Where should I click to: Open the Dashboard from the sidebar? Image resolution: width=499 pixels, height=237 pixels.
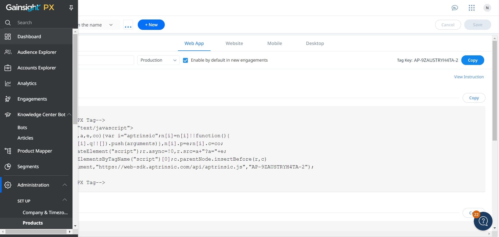click(x=29, y=36)
